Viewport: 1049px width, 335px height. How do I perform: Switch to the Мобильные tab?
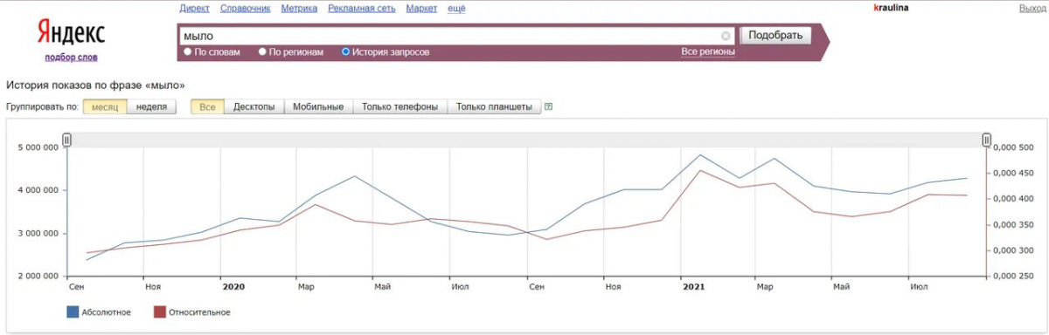pyautogui.click(x=318, y=107)
